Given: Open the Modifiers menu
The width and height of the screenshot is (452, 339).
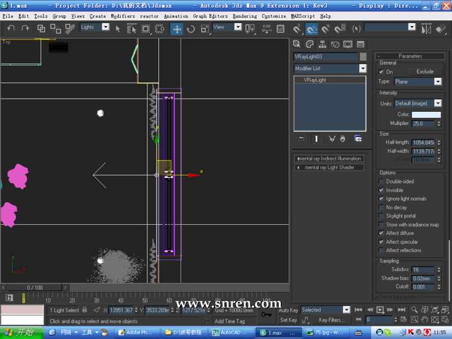Looking at the screenshot, I should coord(123,16).
